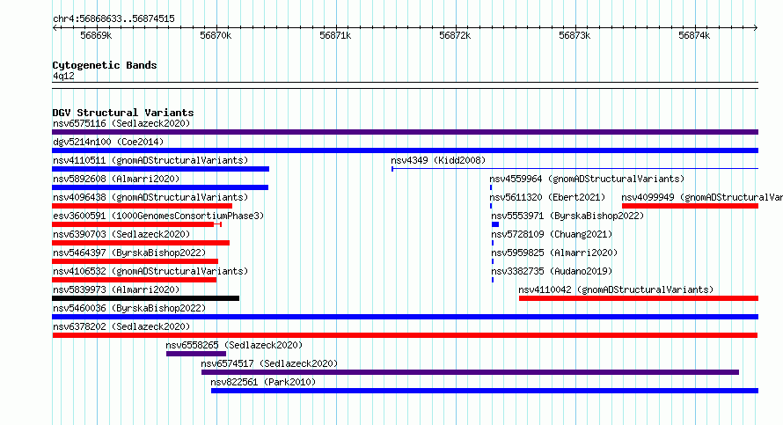Click the 56873k ruler mark

click(574, 35)
